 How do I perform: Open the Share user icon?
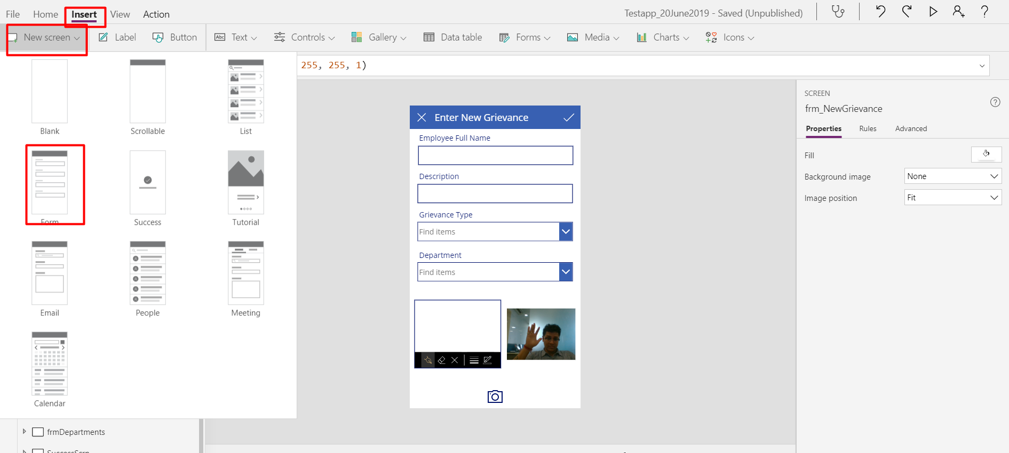tap(959, 11)
